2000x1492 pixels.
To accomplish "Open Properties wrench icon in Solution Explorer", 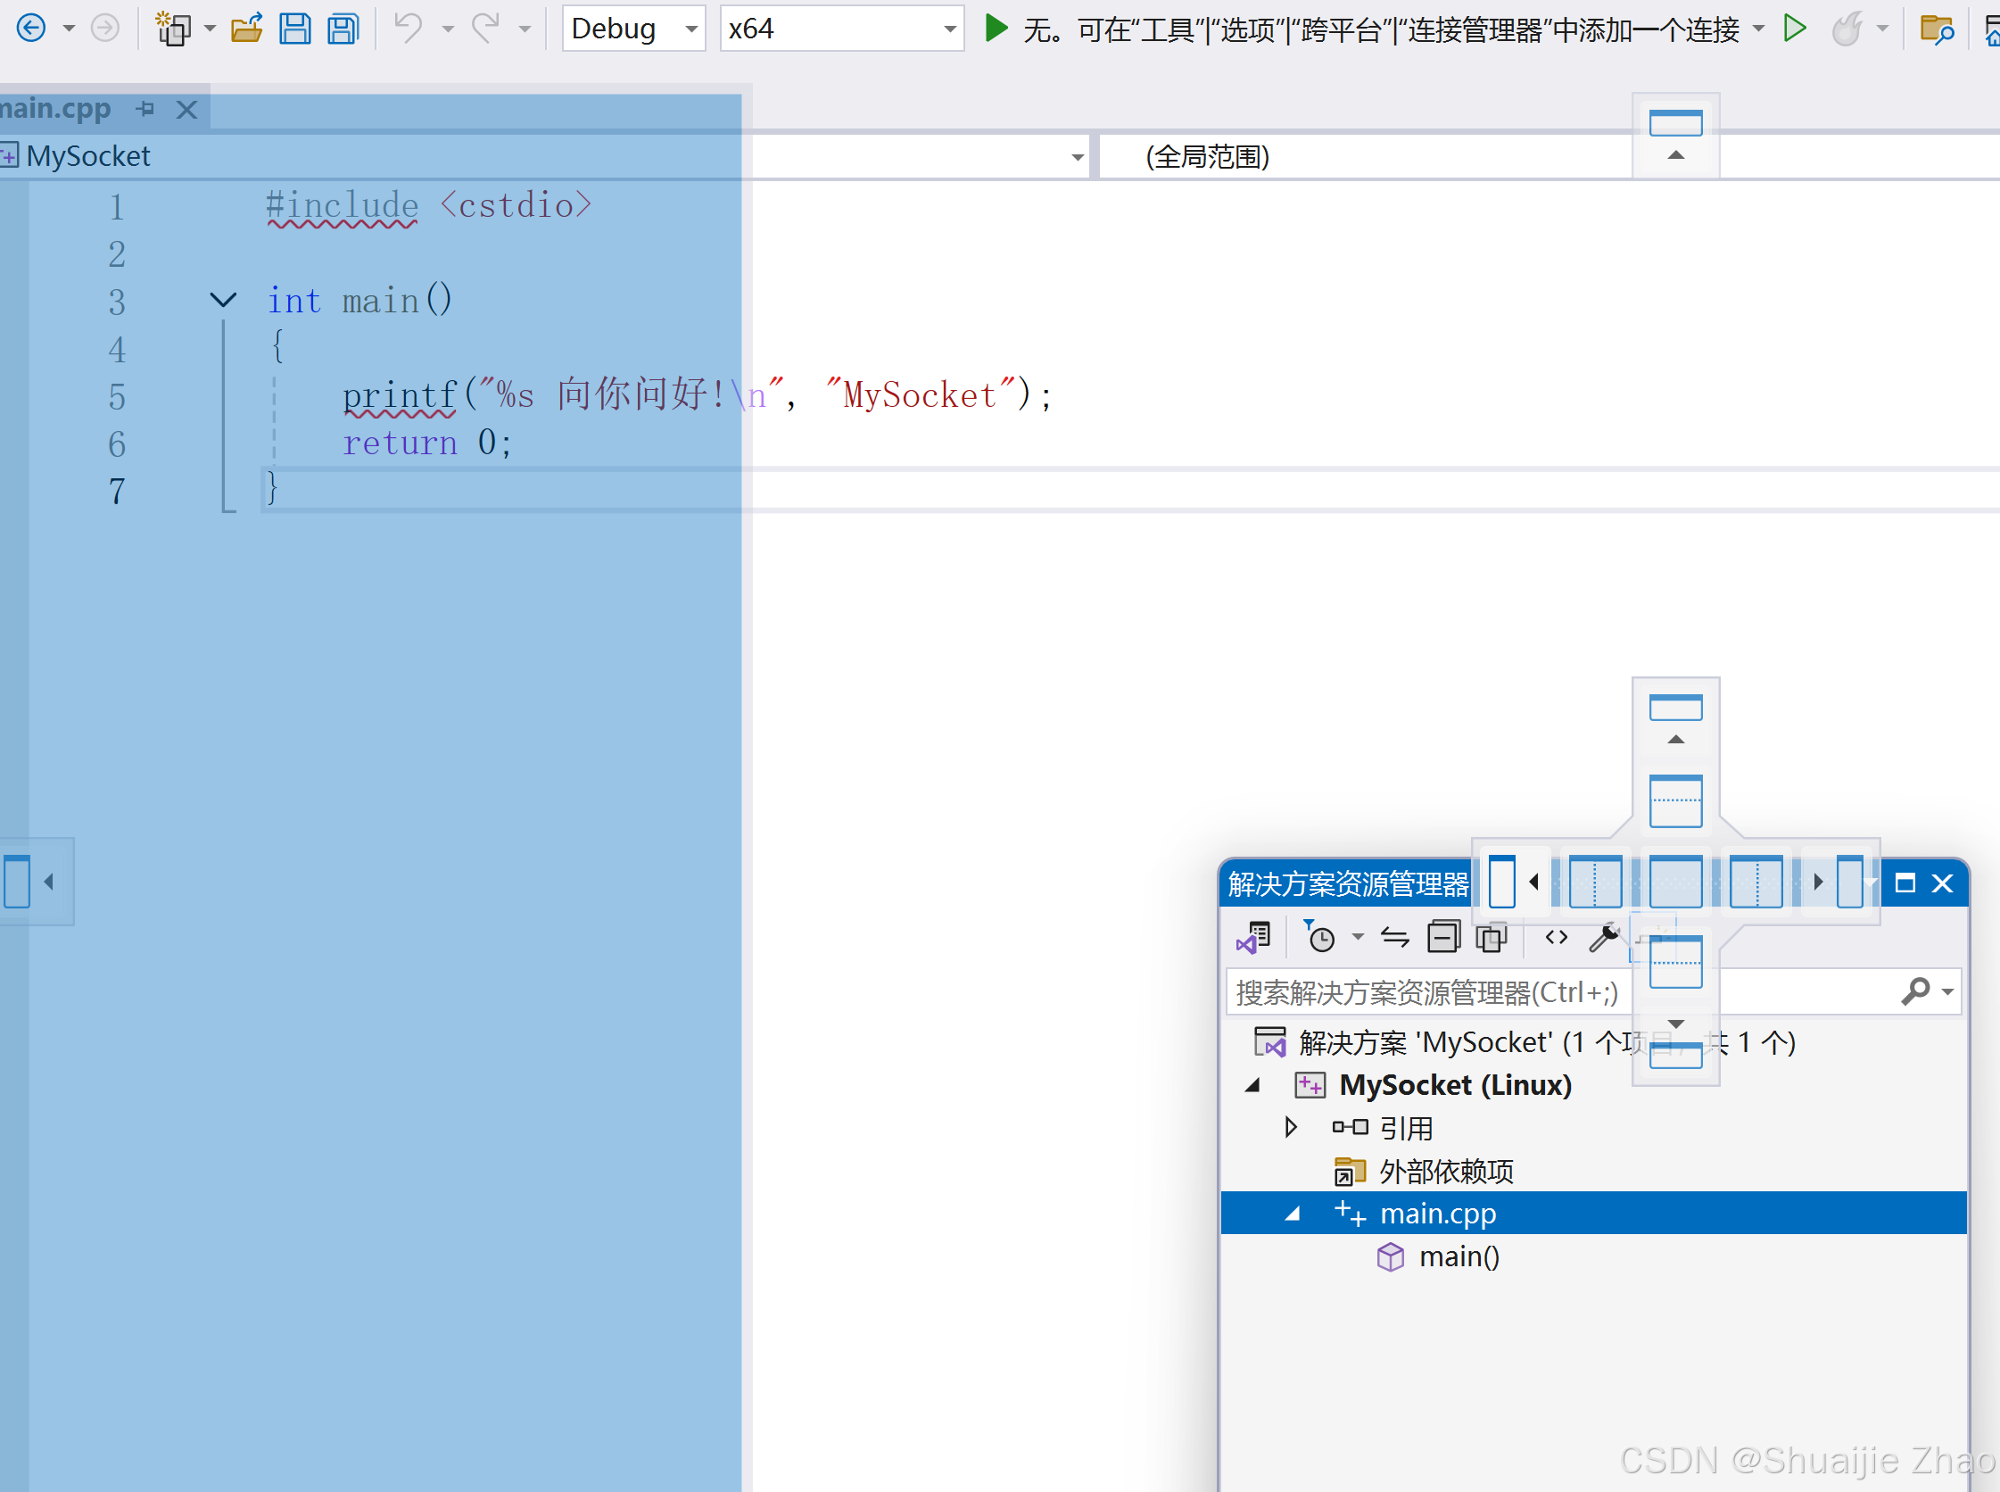I will click(x=1604, y=938).
